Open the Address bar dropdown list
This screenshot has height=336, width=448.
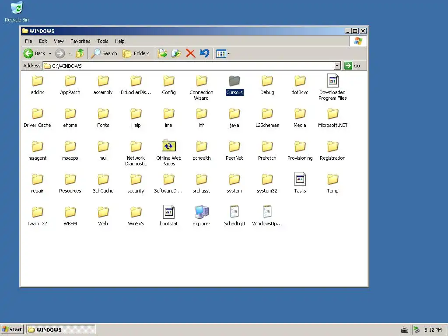click(337, 66)
